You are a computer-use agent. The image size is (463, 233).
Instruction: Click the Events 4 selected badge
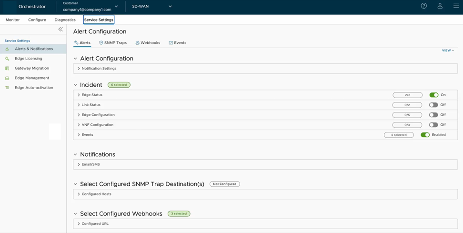coord(399,135)
